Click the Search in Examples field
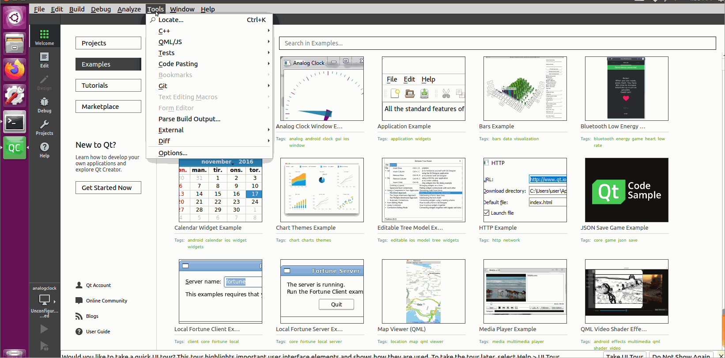The height and width of the screenshot is (358, 725). [497, 43]
